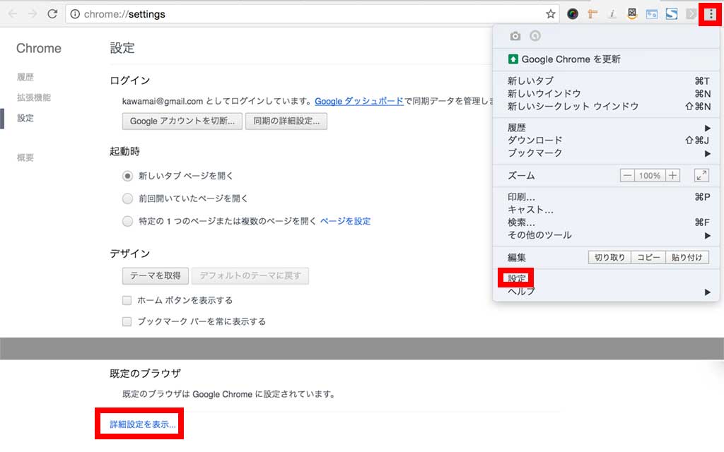Click the 切り取り edit button

[x=609, y=257]
